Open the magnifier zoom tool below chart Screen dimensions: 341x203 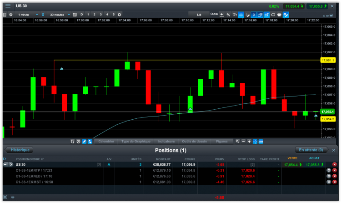click(x=237, y=142)
